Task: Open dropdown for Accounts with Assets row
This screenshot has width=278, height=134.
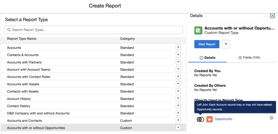Action: 178,84
